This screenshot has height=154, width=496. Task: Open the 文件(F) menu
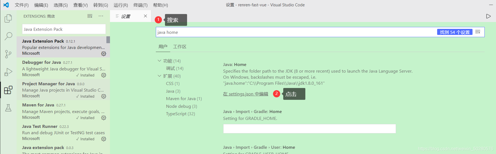(x=22, y=5)
